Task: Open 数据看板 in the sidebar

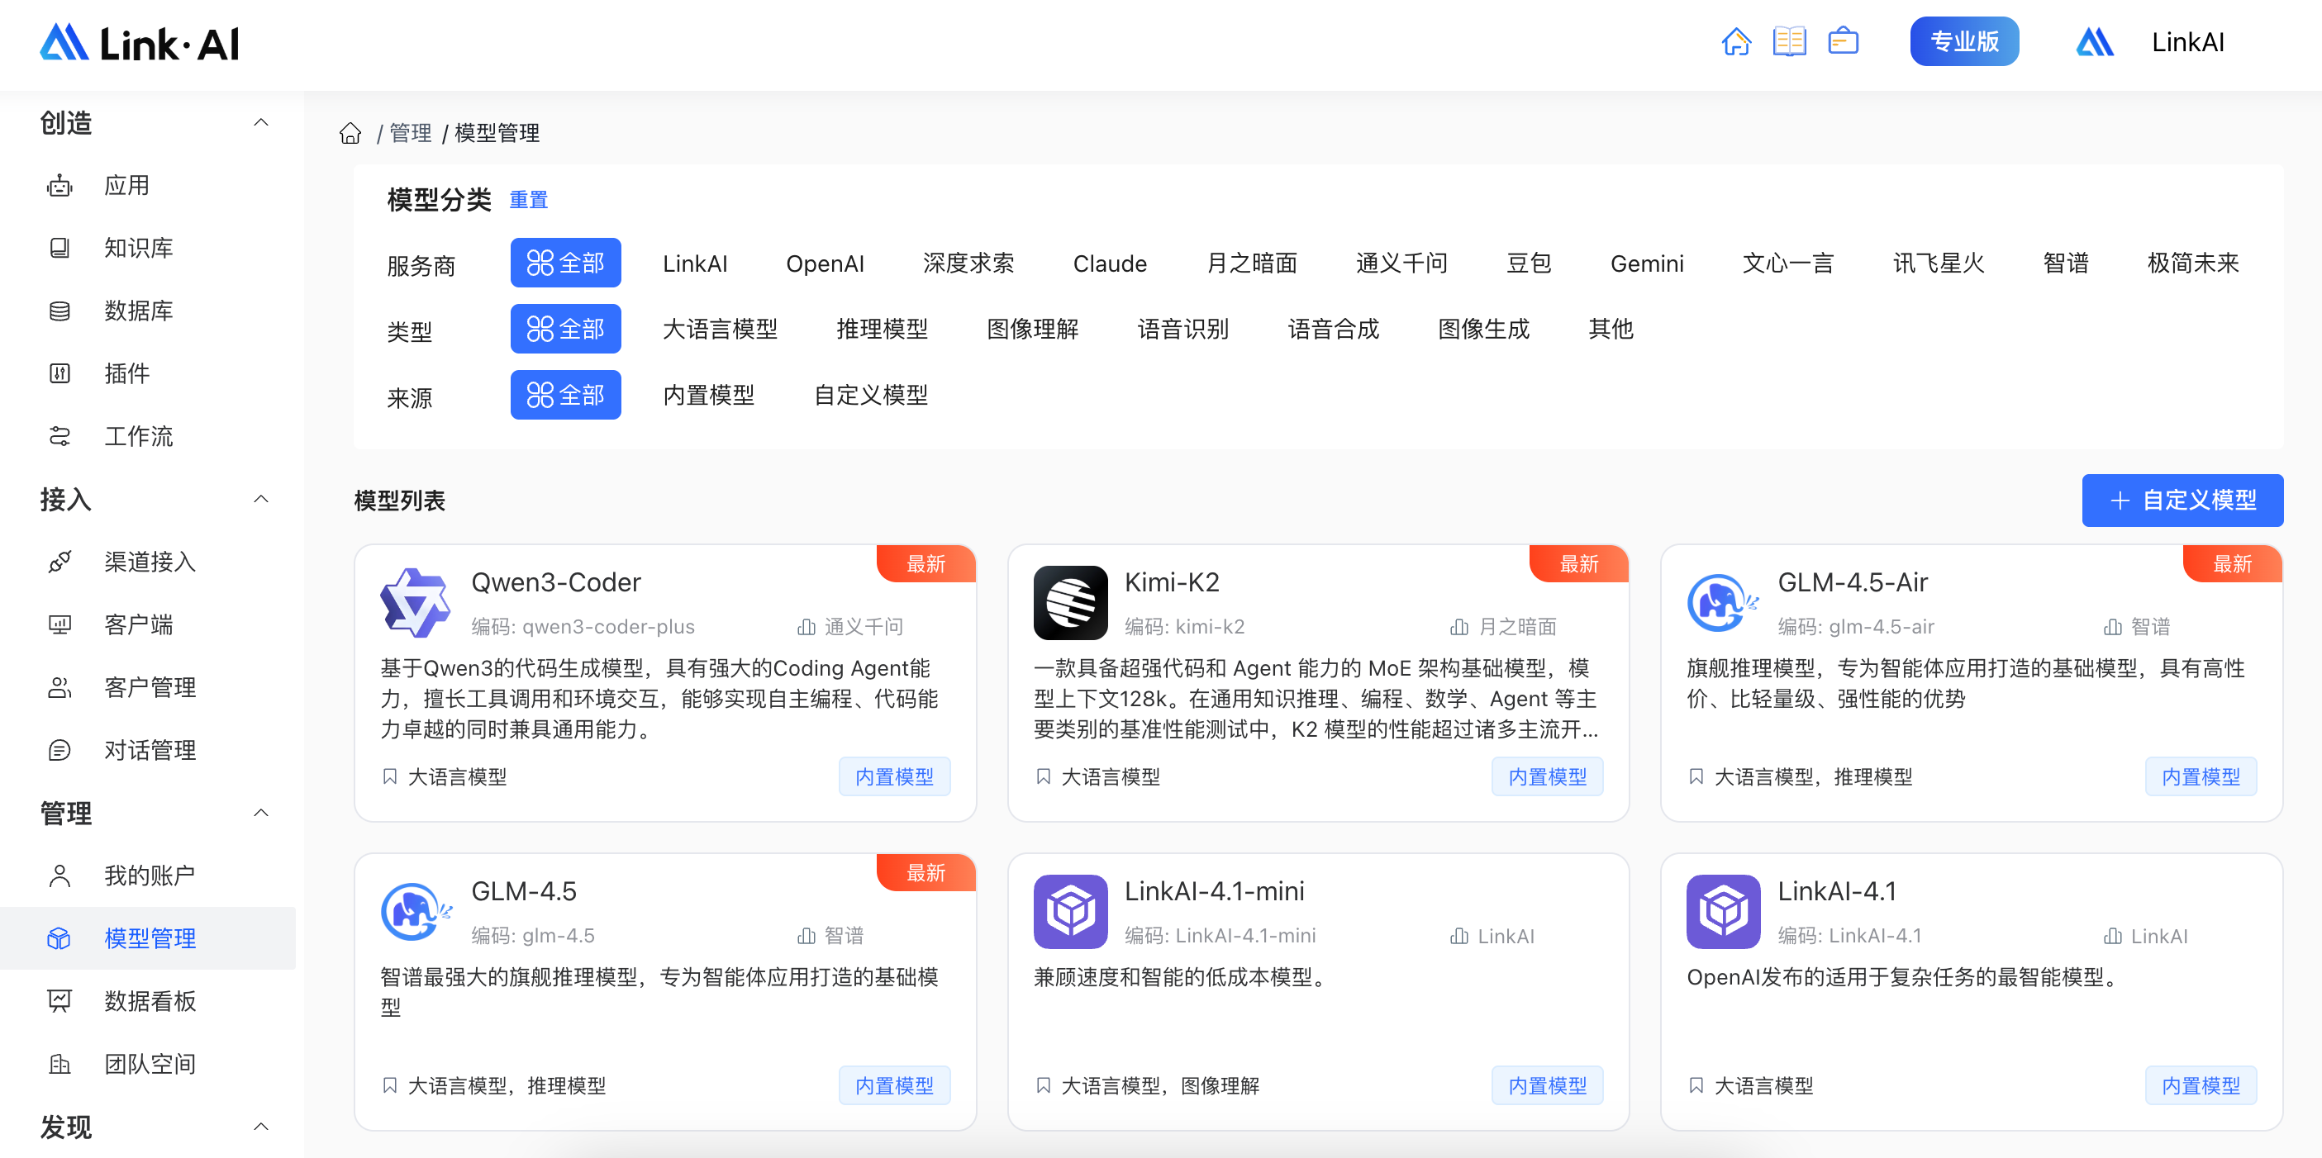Action: click(148, 1000)
